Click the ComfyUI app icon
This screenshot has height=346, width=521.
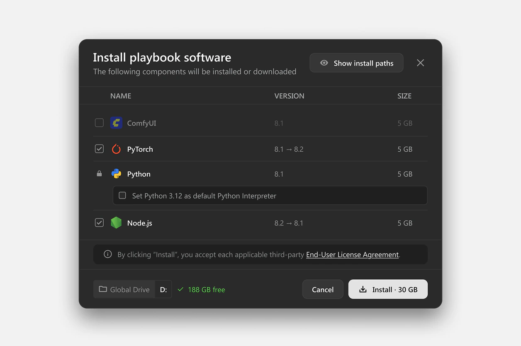tap(116, 123)
